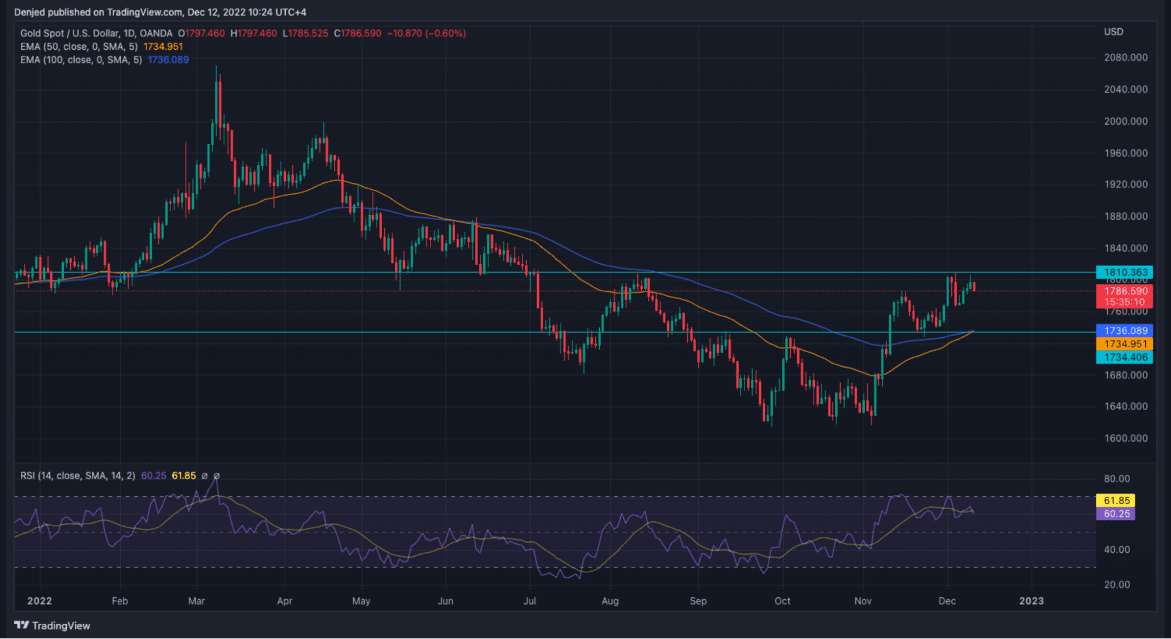1171x639 pixels.
Task: Click the USD currency label on price axis
Action: pos(1113,32)
